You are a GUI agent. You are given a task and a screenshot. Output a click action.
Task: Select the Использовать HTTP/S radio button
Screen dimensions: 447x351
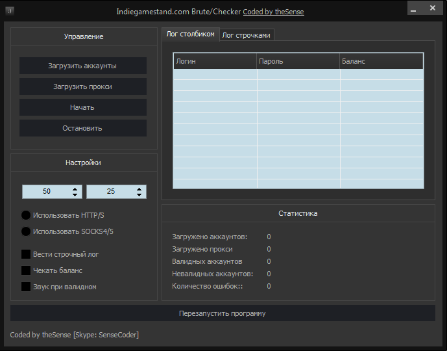point(26,215)
